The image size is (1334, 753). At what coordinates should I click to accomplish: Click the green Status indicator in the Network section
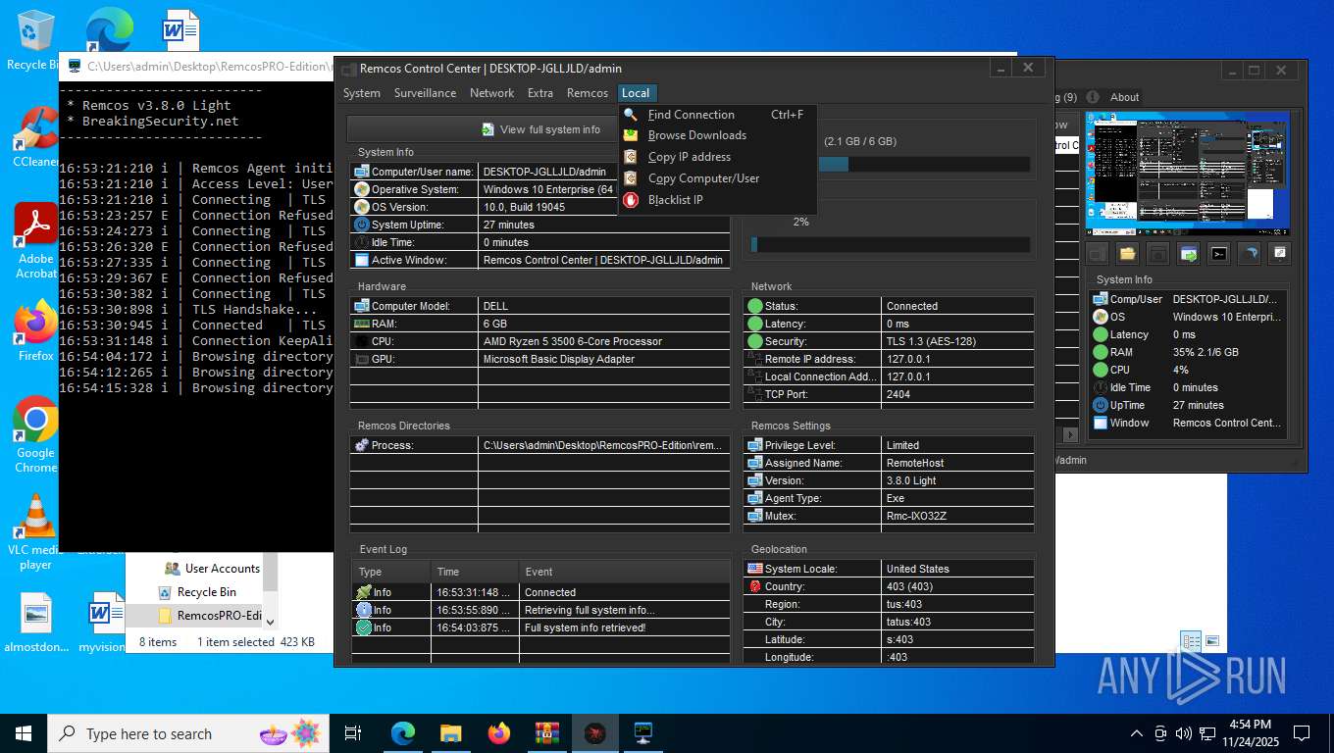[x=755, y=306]
